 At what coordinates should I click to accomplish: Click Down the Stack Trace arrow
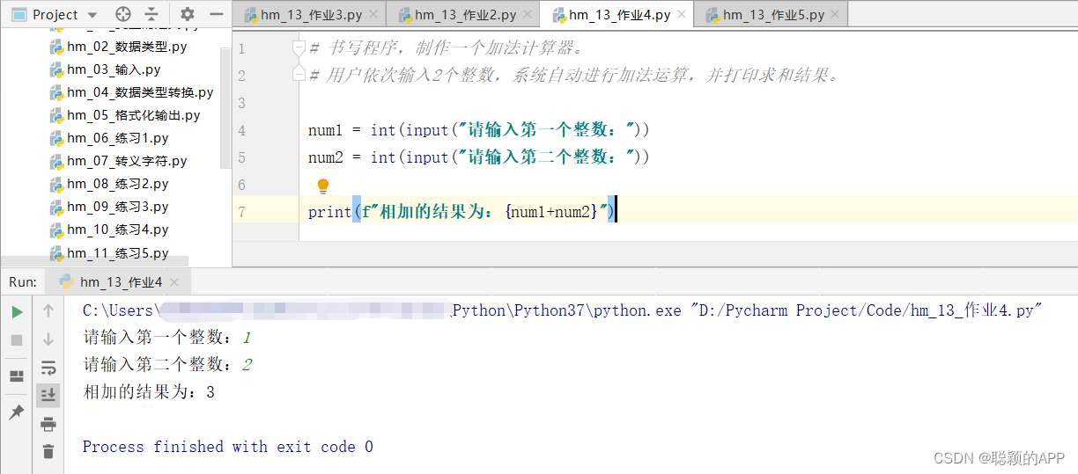[x=48, y=339]
